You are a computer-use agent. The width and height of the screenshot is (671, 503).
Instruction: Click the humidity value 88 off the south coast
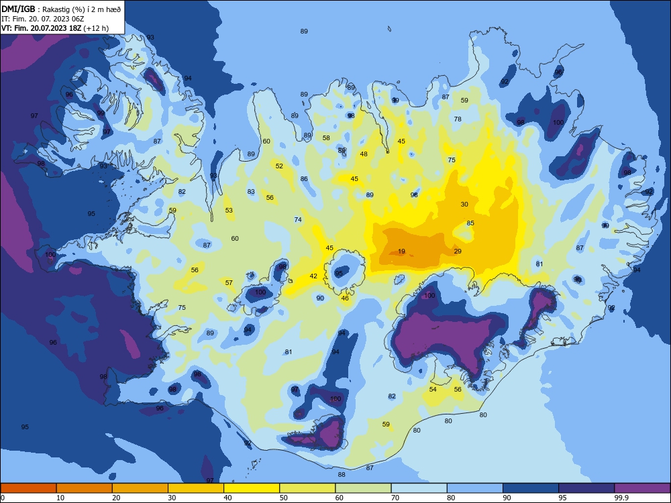(342, 475)
